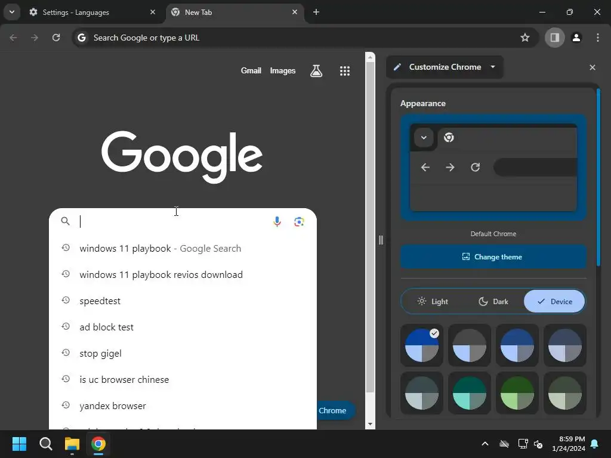Select suggestion 'windows 11 playbook - Google Search'
This screenshot has height=458, width=611.
tap(183, 249)
